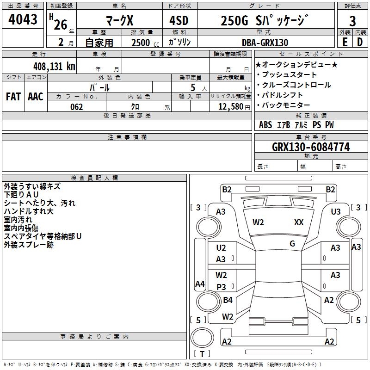Click the empty 注意事項欄 notes box
Viewport: 370px width, 370px height.
(x=127, y=156)
